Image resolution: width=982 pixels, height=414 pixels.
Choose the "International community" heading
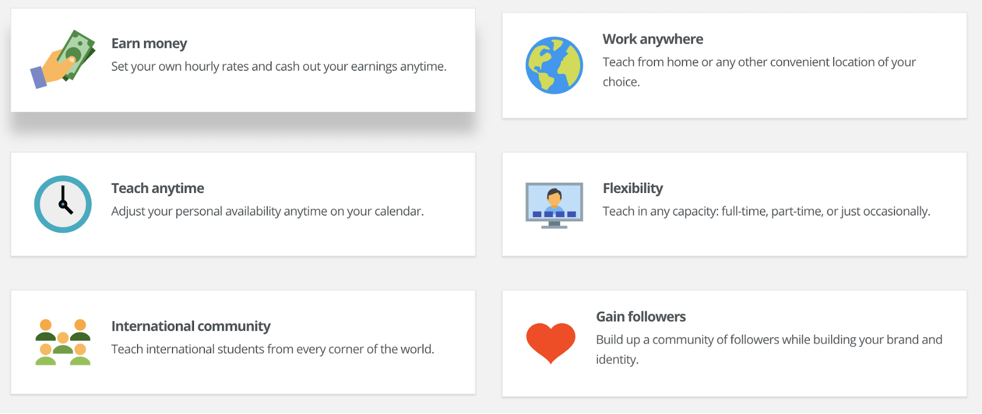coord(191,326)
